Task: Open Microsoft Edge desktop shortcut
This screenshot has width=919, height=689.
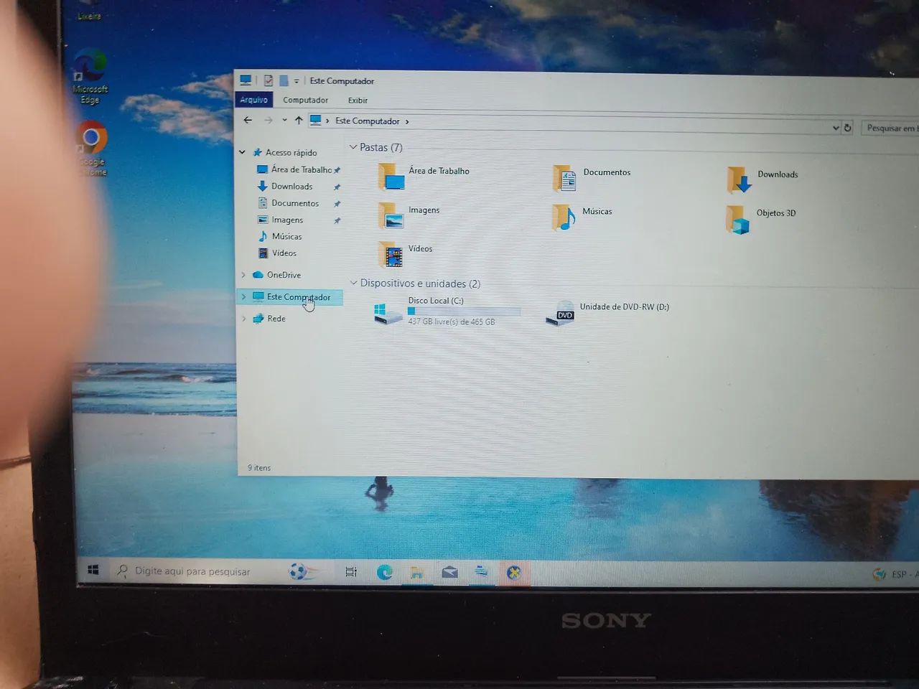Action: (90, 77)
